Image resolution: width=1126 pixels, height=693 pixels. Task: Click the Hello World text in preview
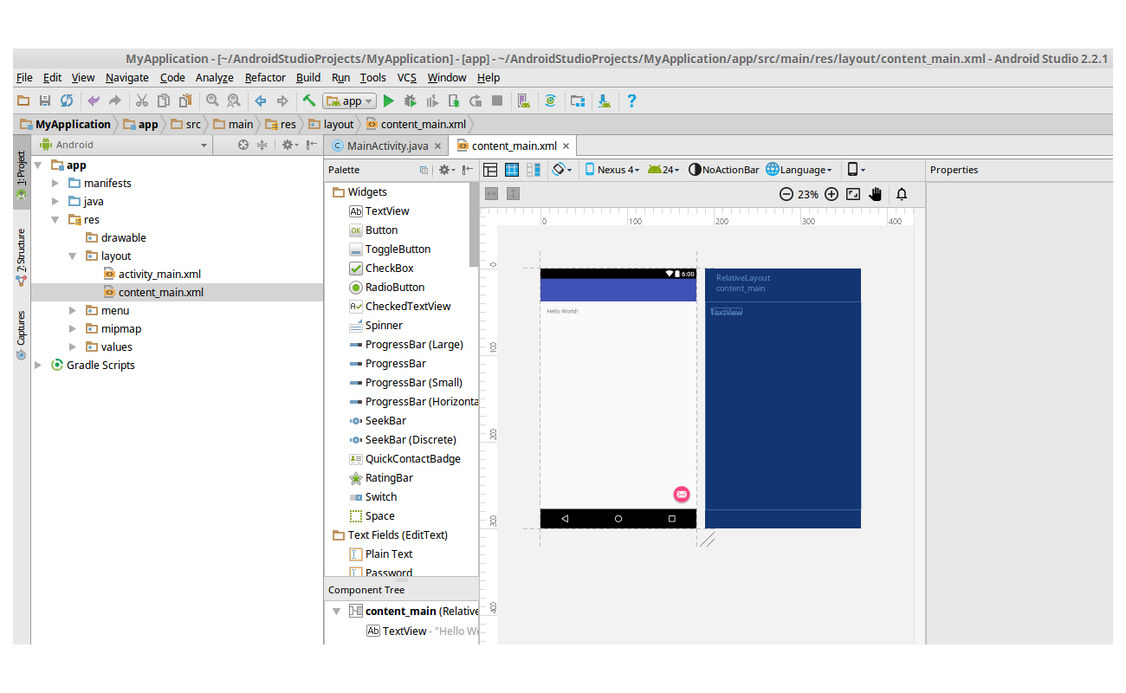[562, 311]
